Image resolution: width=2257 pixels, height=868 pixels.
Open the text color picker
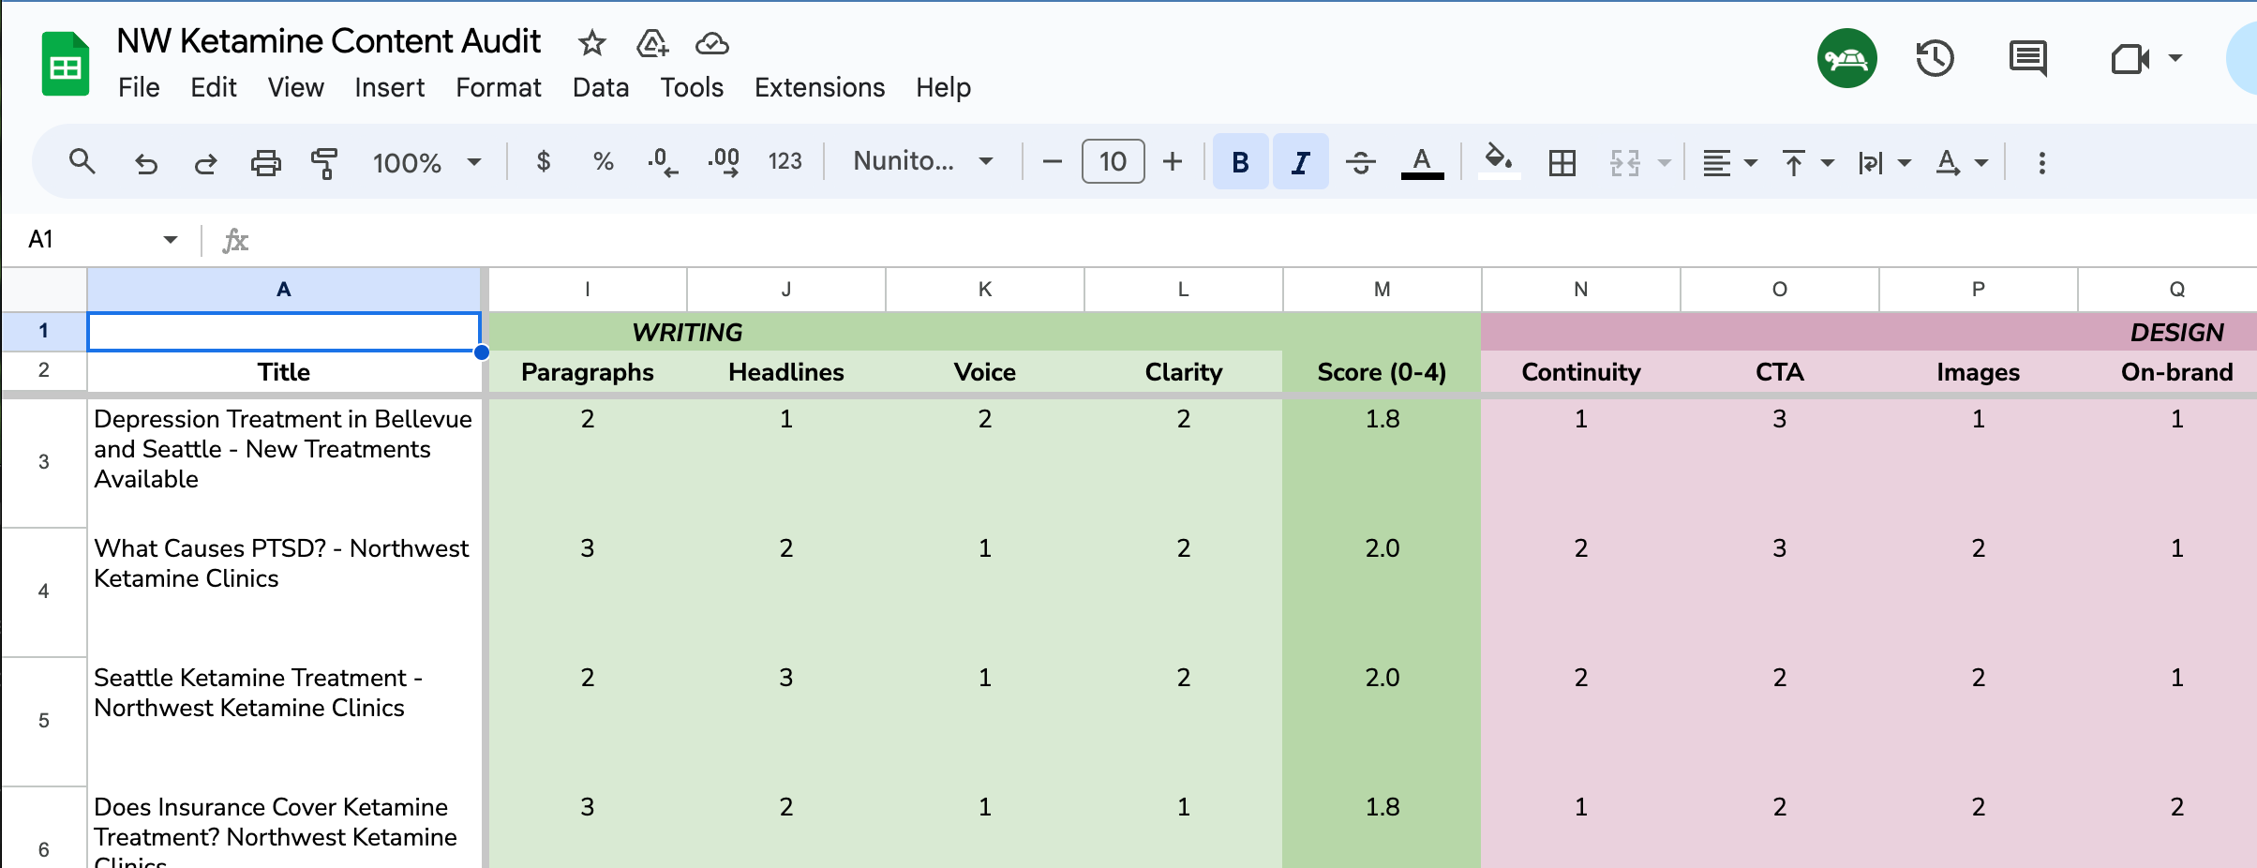(1422, 163)
